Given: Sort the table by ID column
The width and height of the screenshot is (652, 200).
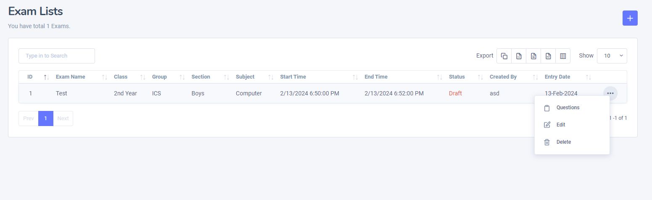Looking at the screenshot, I should 30,77.
